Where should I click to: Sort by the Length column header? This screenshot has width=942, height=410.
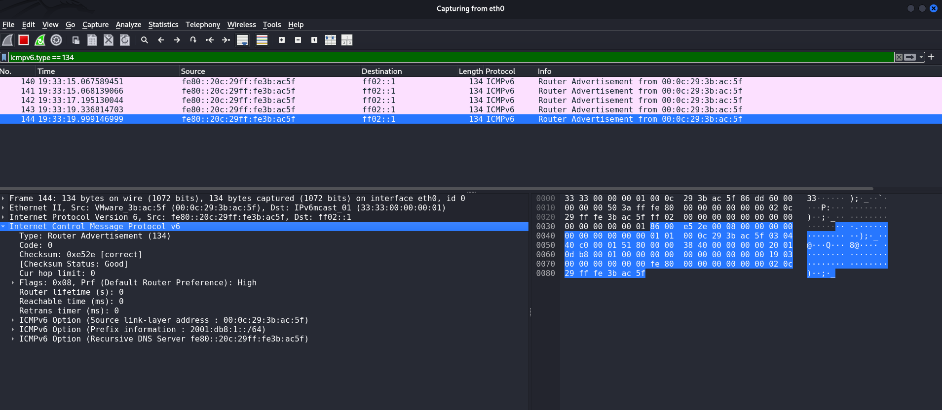471,71
